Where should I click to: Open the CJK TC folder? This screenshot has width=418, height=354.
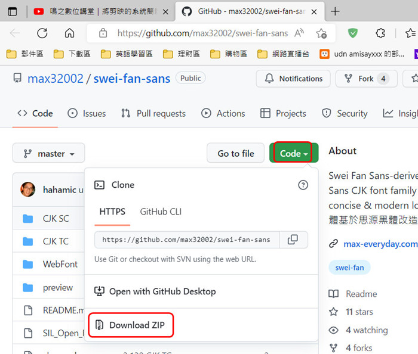[x=56, y=241]
